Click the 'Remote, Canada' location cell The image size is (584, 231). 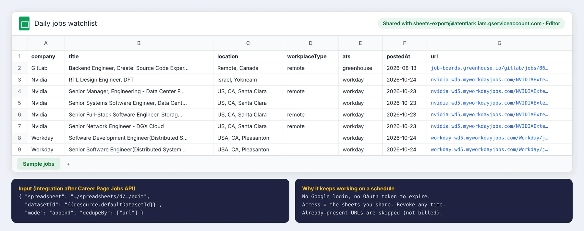pos(248,68)
